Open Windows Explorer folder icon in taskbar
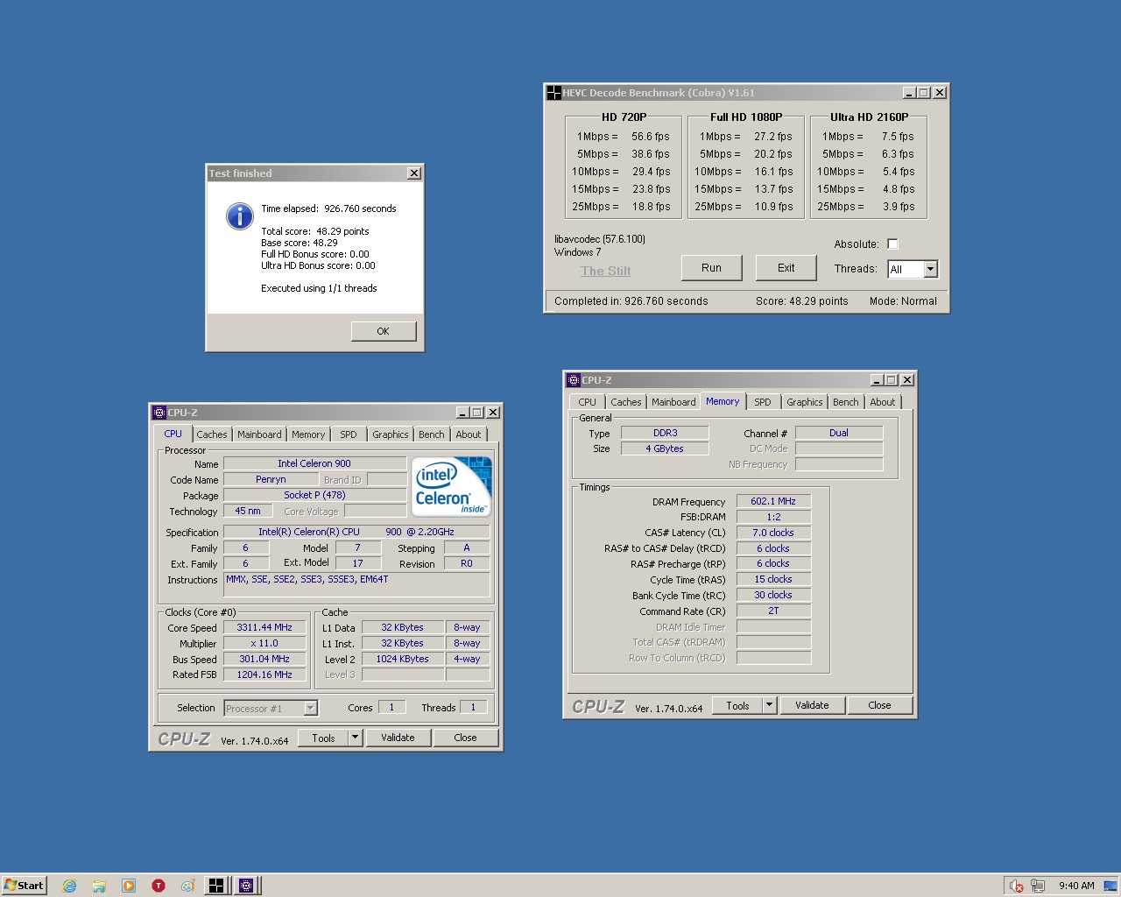This screenshot has height=897, width=1121. pyautogui.click(x=99, y=886)
